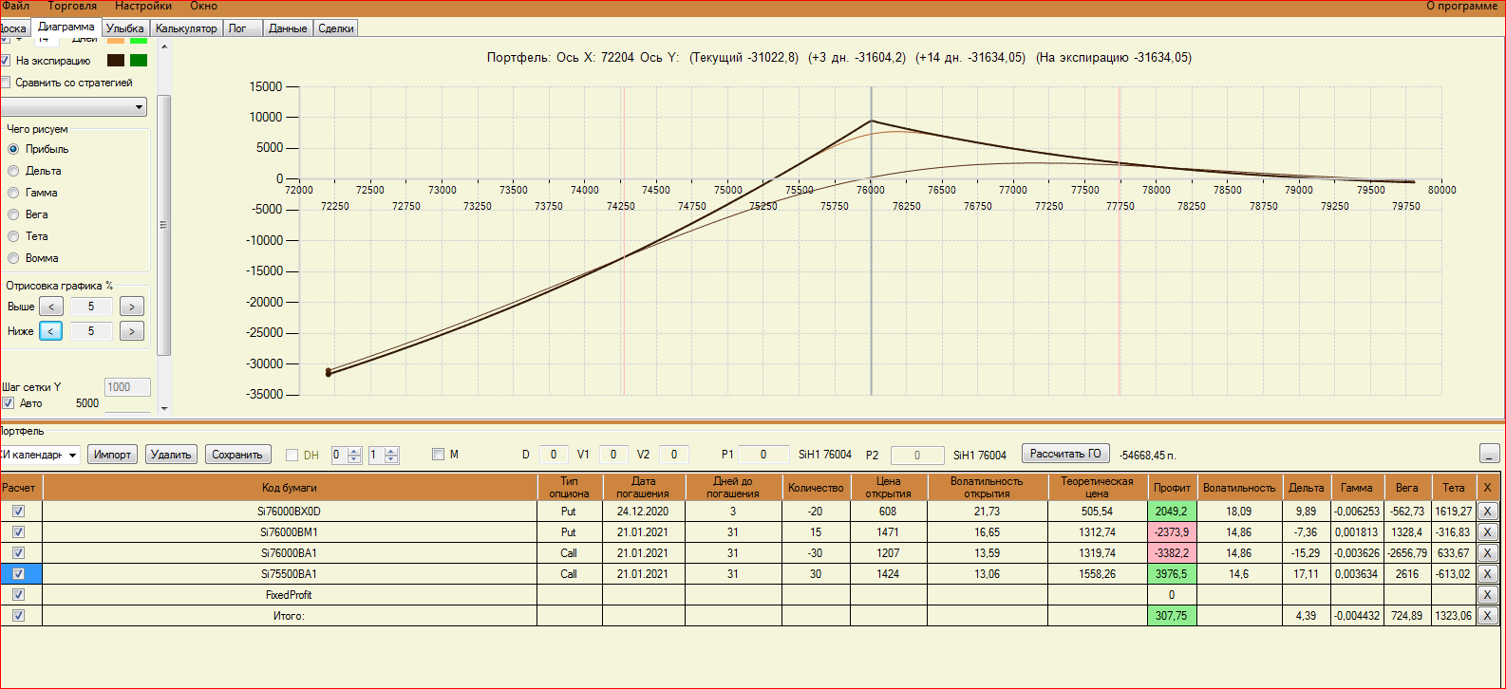Viewport: 1506px width, 689px height.
Task: Click the second DH spinner showing 1
Action: (383, 455)
